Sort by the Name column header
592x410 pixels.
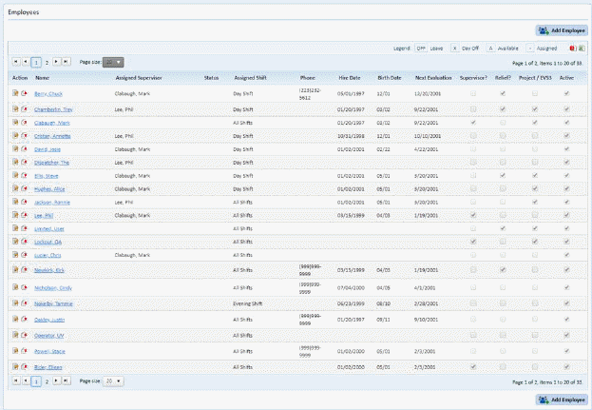[43, 78]
